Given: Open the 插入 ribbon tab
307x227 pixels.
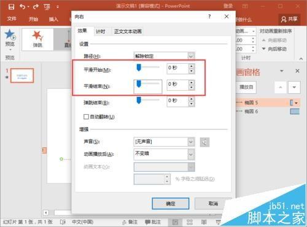Looking at the screenshot, I should pyautogui.click(x=53, y=20).
